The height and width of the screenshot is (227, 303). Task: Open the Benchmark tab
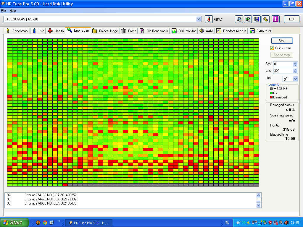pyautogui.click(x=17, y=31)
